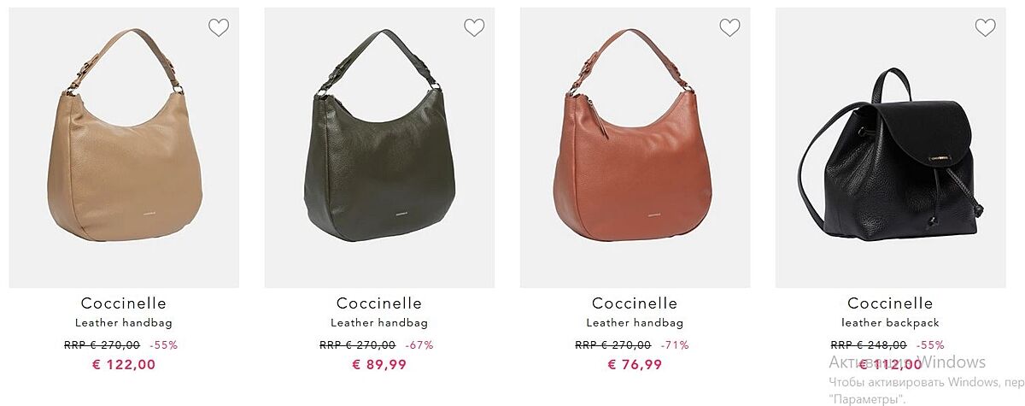
Task: Select the € 122,00 price
Action: (x=124, y=365)
